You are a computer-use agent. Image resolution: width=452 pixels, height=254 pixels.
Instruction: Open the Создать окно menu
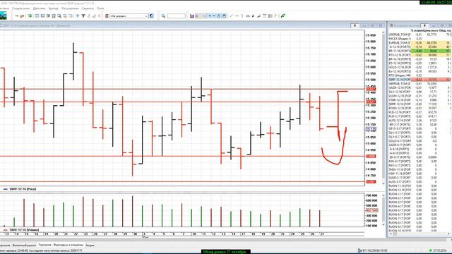20,8
